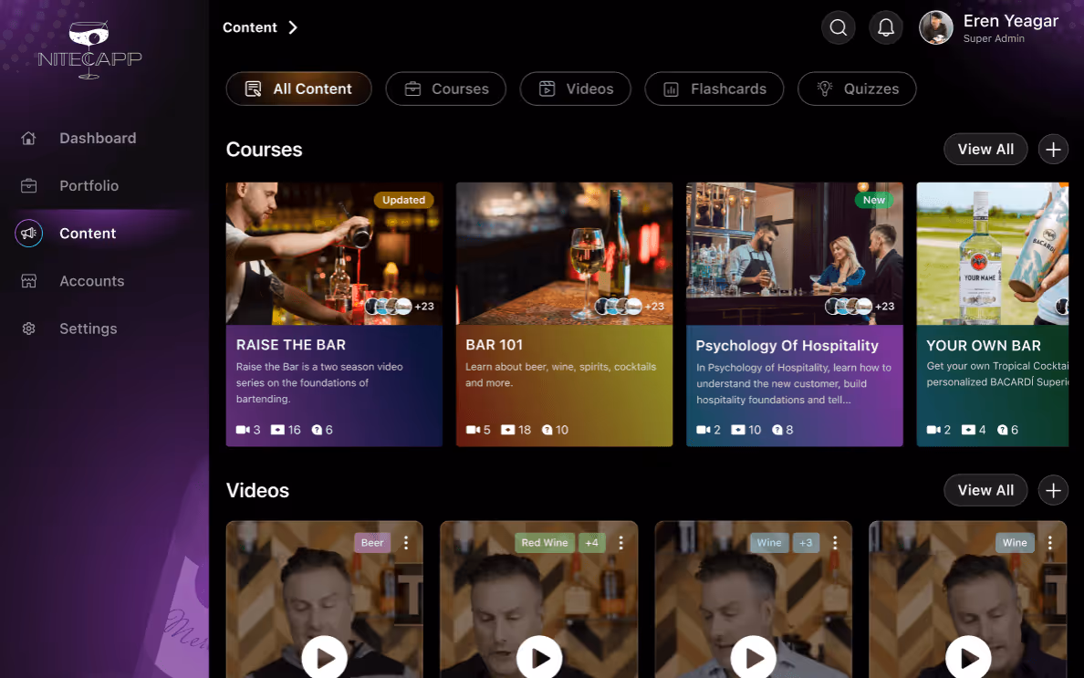Click the Updated badge on RAISE THE BAR
Screen dimensions: 1084x678
[x=403, y=200]
